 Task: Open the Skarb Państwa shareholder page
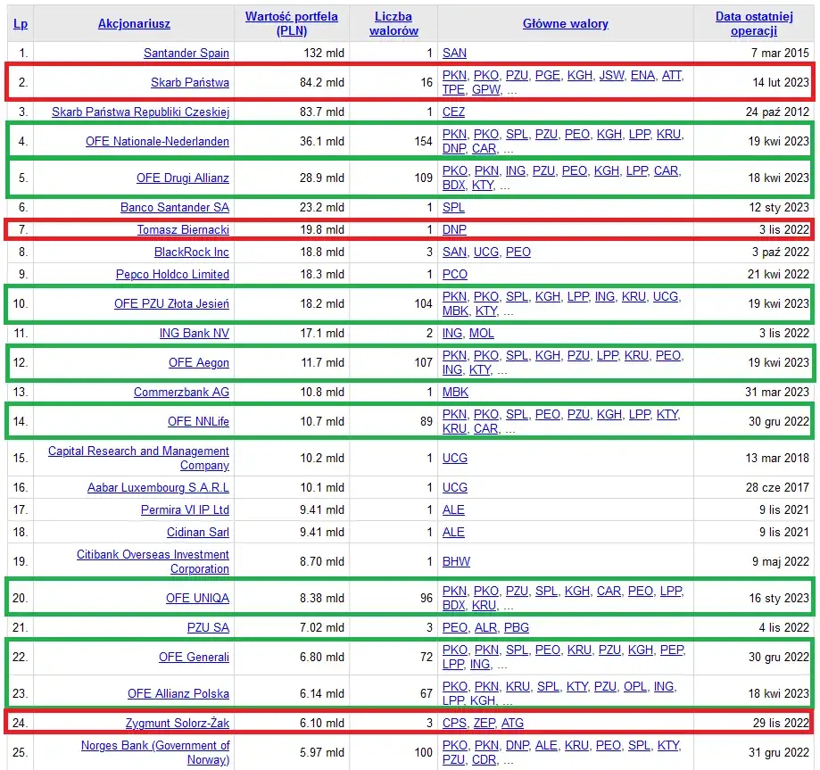pos(189,83)
